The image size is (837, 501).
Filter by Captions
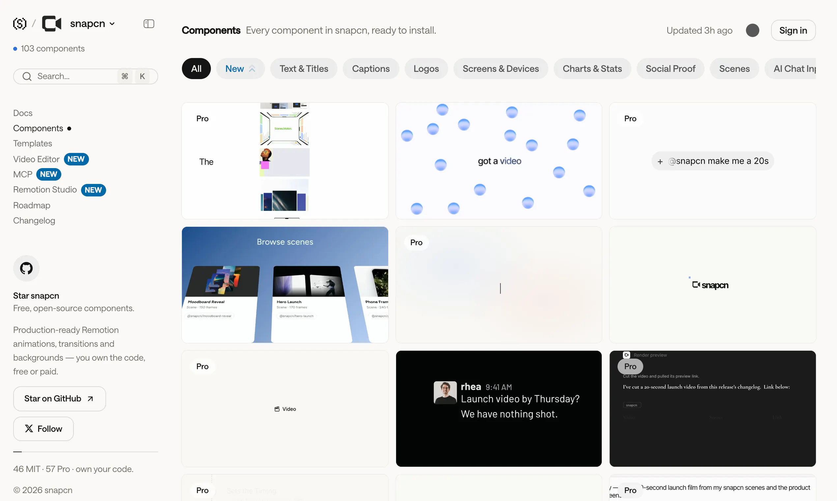(371, 69)
